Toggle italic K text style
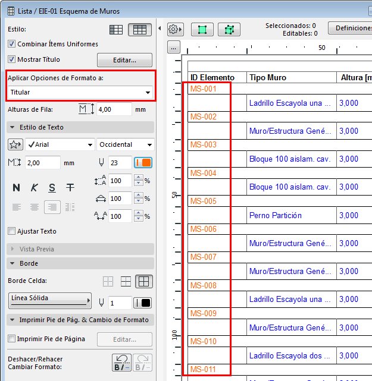 (35, 188)
